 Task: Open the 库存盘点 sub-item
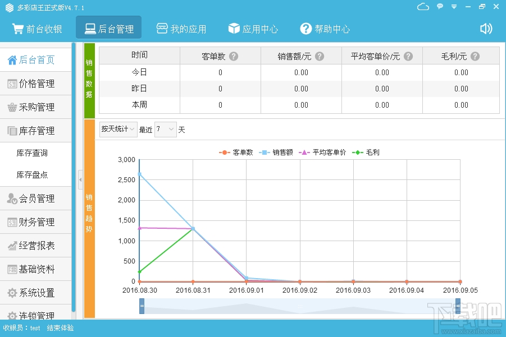(x=32, y=174)
